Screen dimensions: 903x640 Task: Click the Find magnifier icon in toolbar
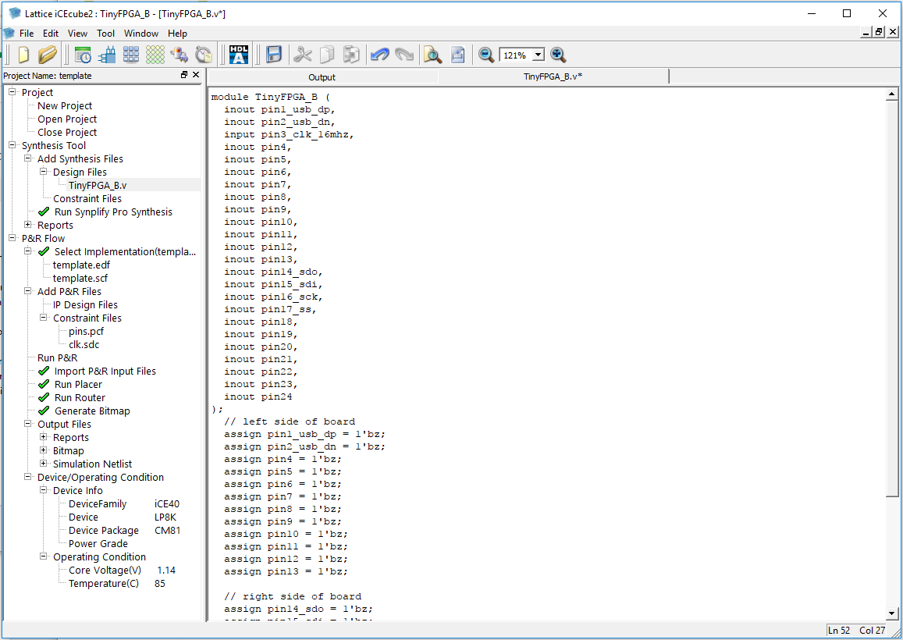point(432,55)
